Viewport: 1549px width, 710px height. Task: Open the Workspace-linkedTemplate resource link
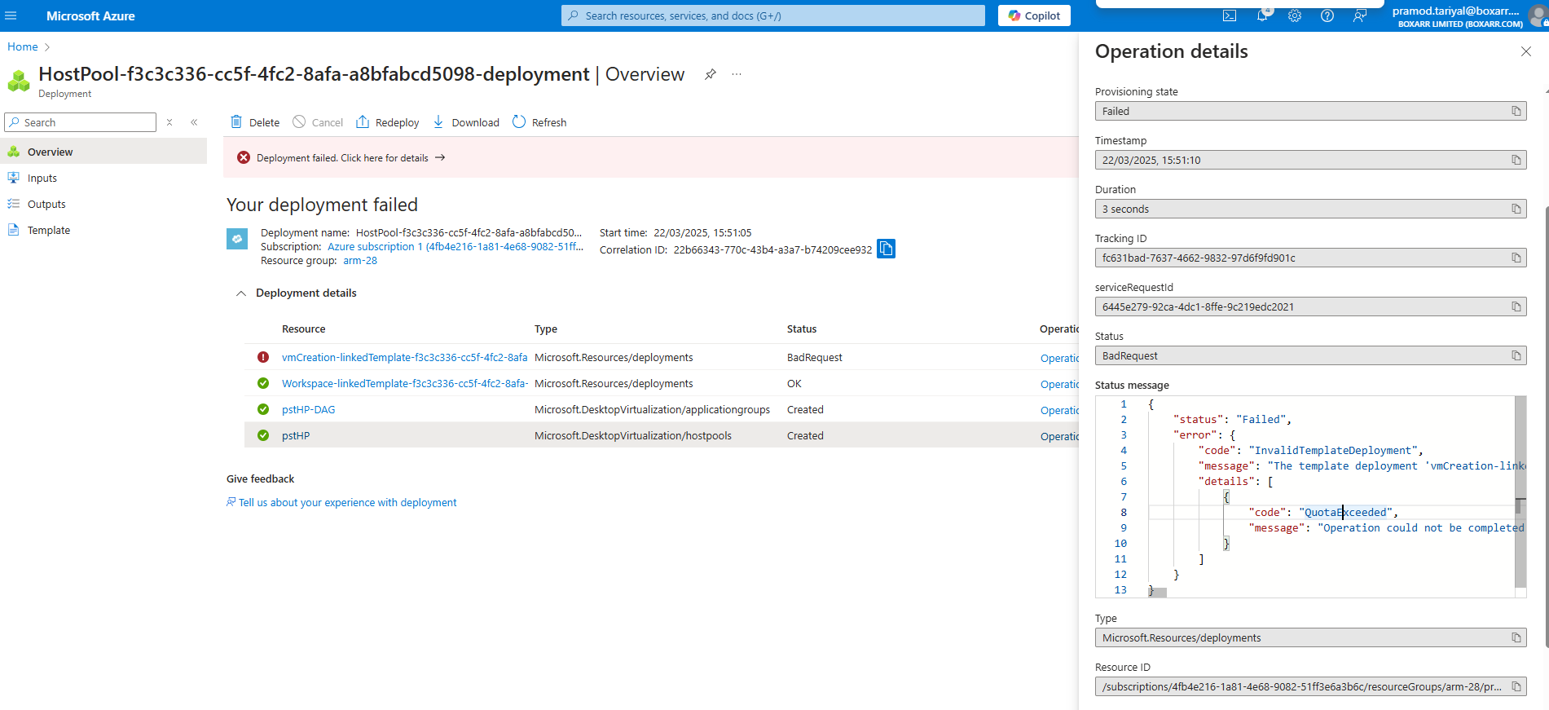(405, 383)
